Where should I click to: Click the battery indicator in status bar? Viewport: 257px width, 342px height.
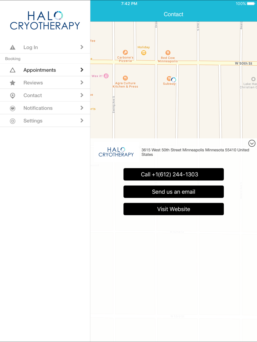251,4
